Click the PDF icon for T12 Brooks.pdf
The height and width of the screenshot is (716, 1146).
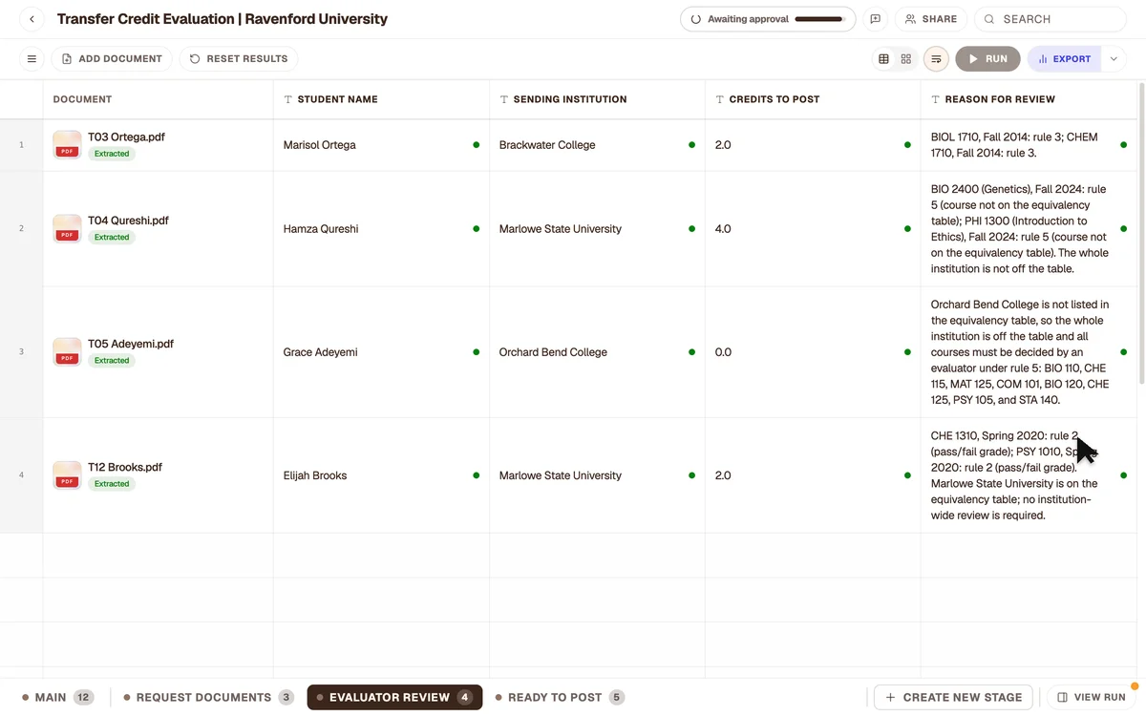pyautogui.click(x=67, y=475)
